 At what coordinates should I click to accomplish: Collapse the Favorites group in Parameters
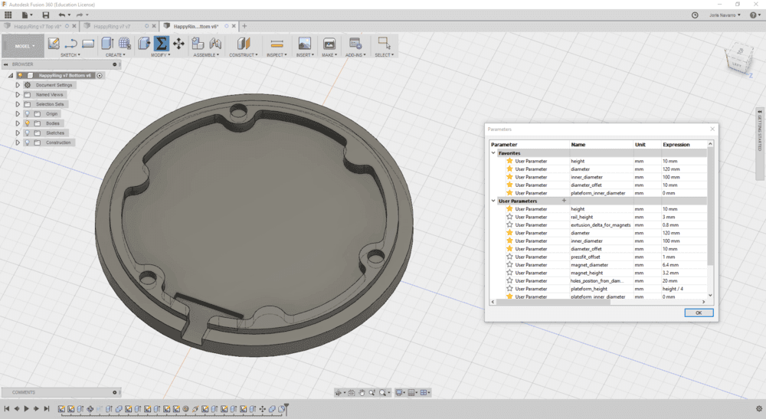pos(493,153)
